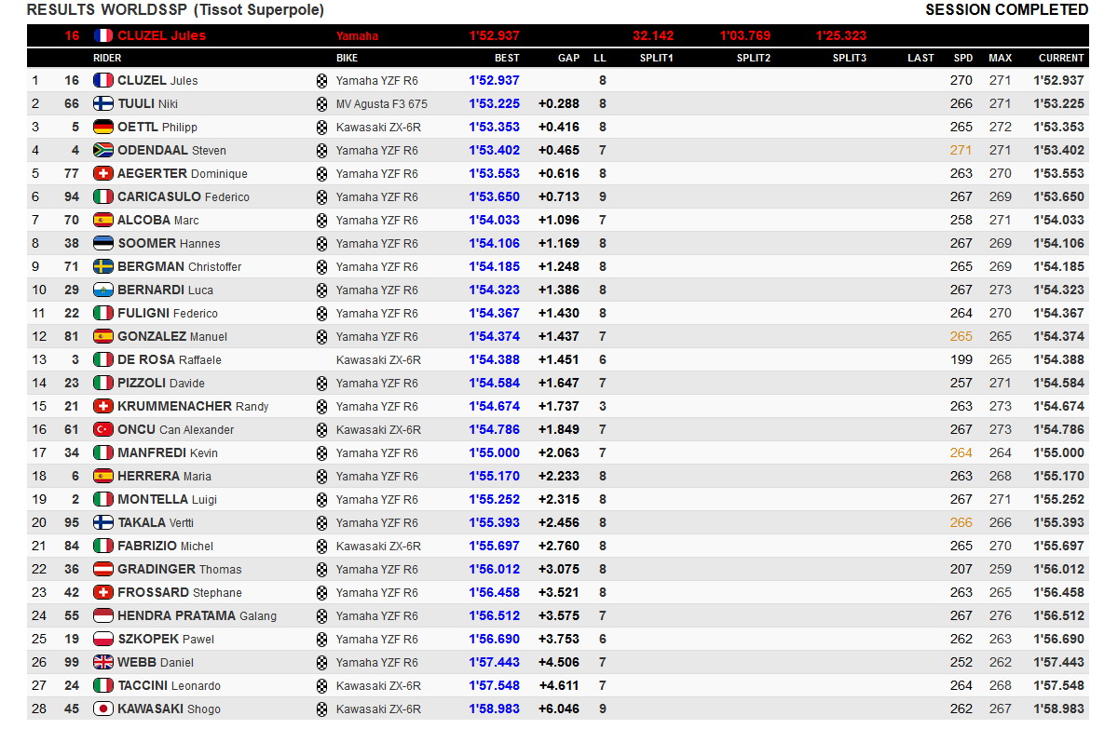Viewport: 1118px width, 729px height.
Task: Click the LL column header
Action: click(x=600, y=58)
